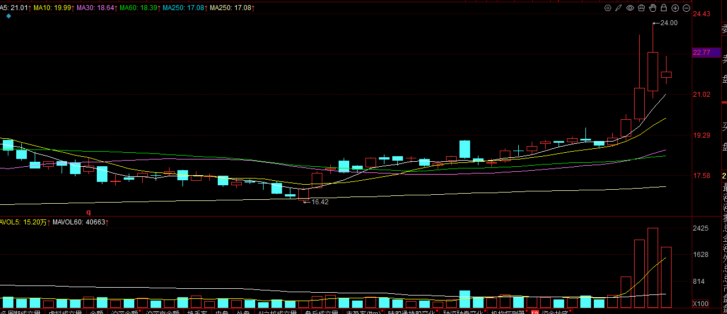Click the 16.42 low price annotation
The width and height of the screenshot is (727, 314).
pos(320,202)
